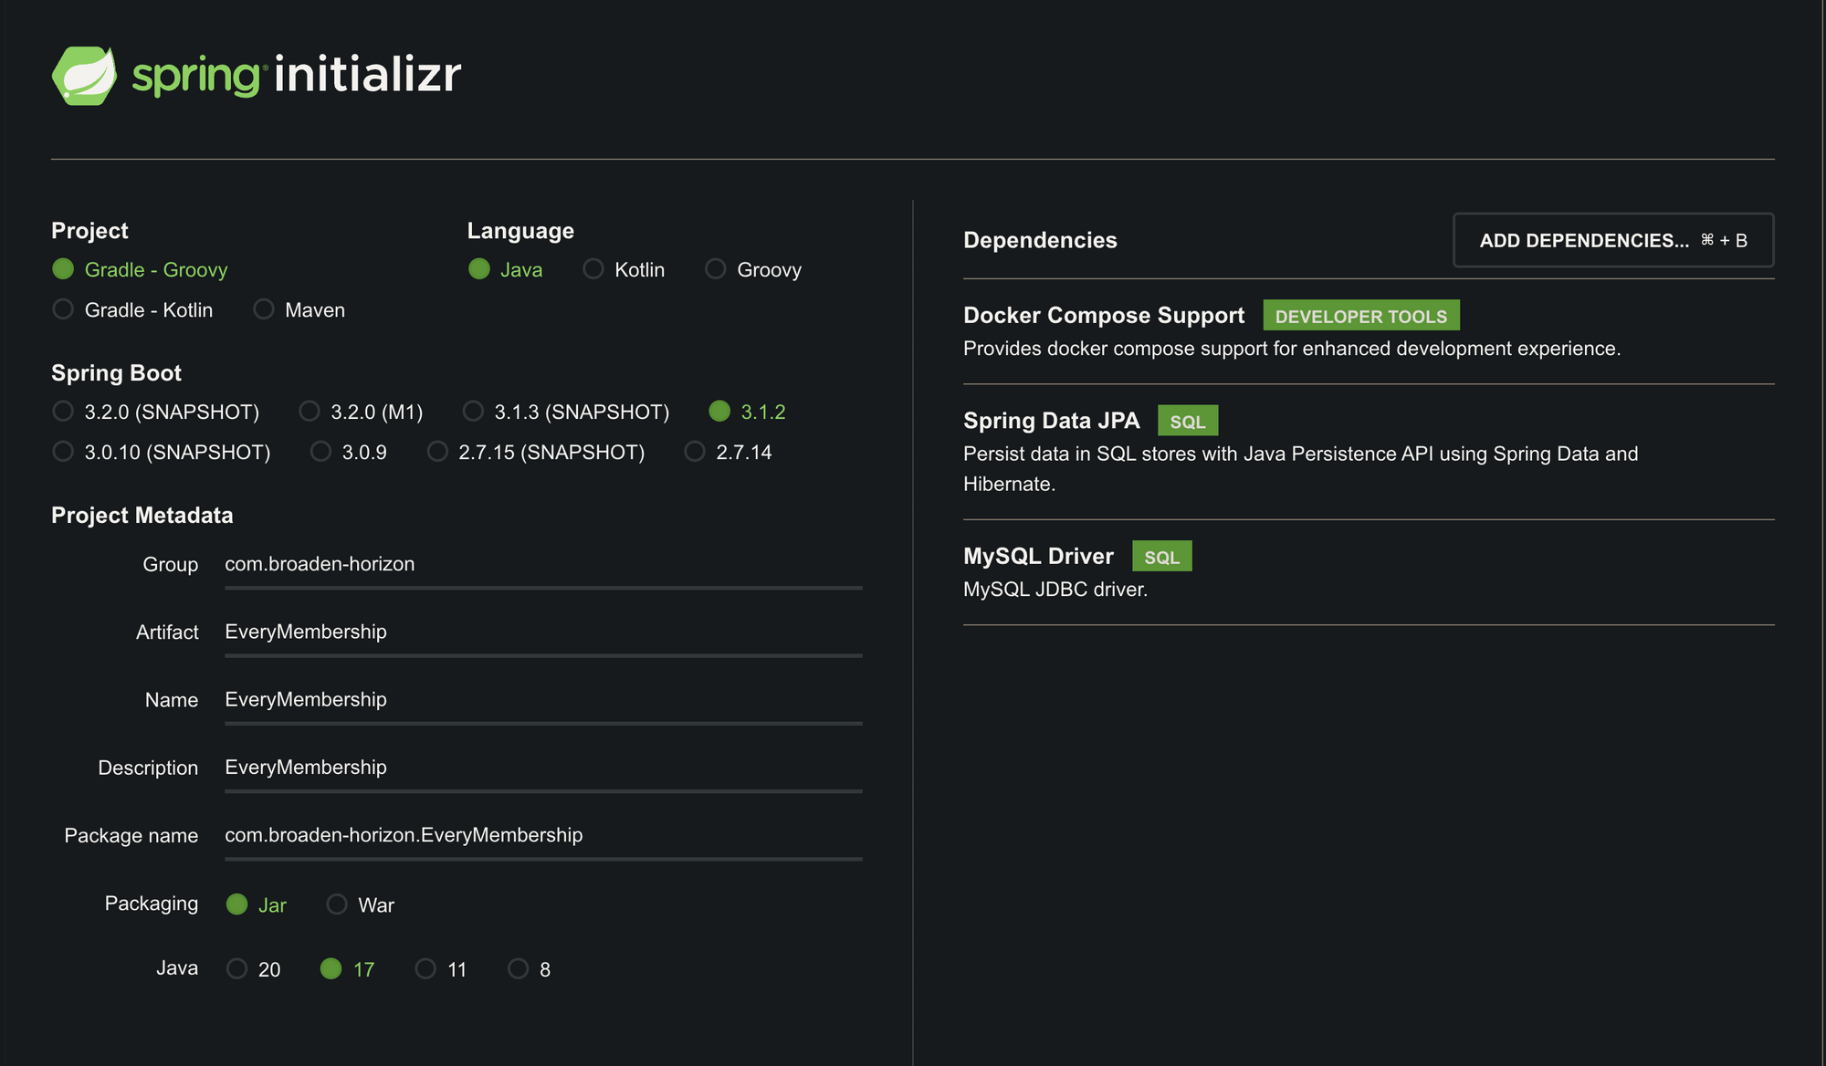Click the Spring leaf logo icon
Image resolution: width=1826 pixels, height=1066 pixels.
coord(84,75)
